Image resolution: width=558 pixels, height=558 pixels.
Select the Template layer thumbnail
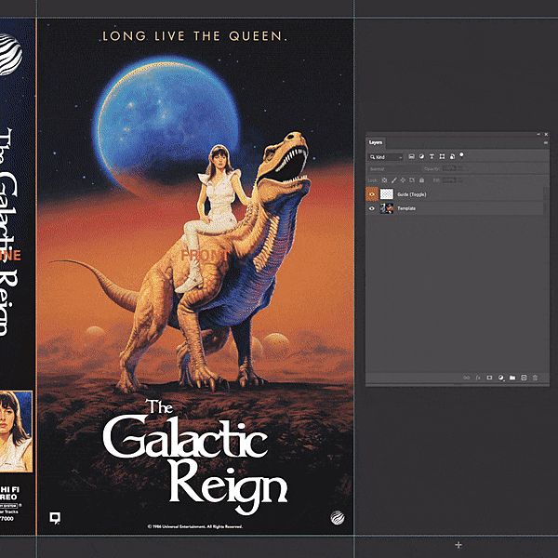point(387,208)
